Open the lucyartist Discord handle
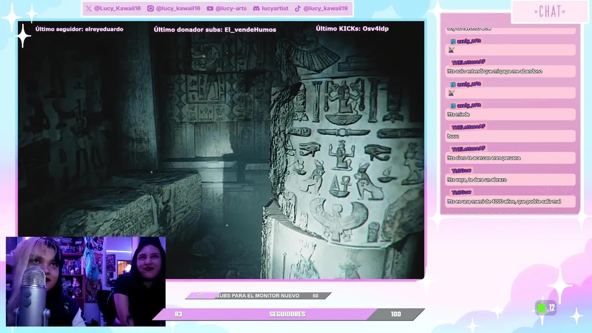Screen dimensions: 592x333 [x=275, y=8]
